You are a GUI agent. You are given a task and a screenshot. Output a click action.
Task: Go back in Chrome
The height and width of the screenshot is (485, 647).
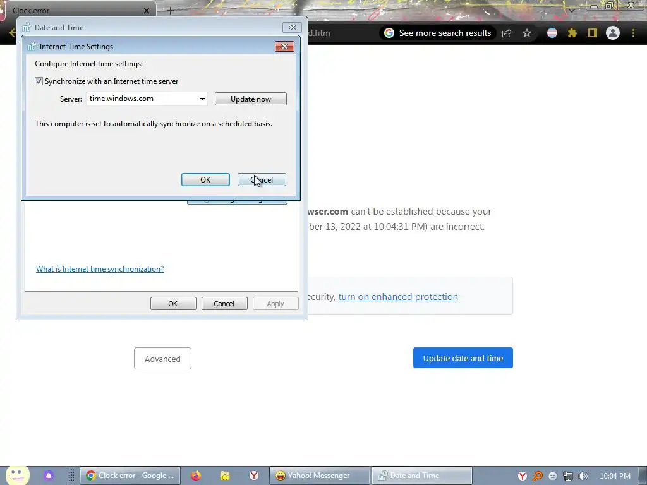pyautogui.click(x=13, y=33)
